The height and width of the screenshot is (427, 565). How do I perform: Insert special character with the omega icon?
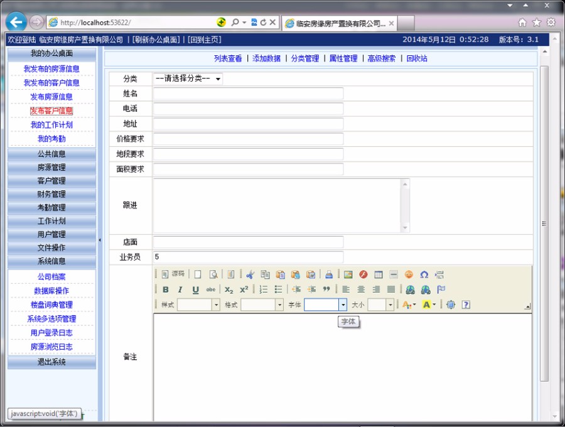click(x=424, y=274)
